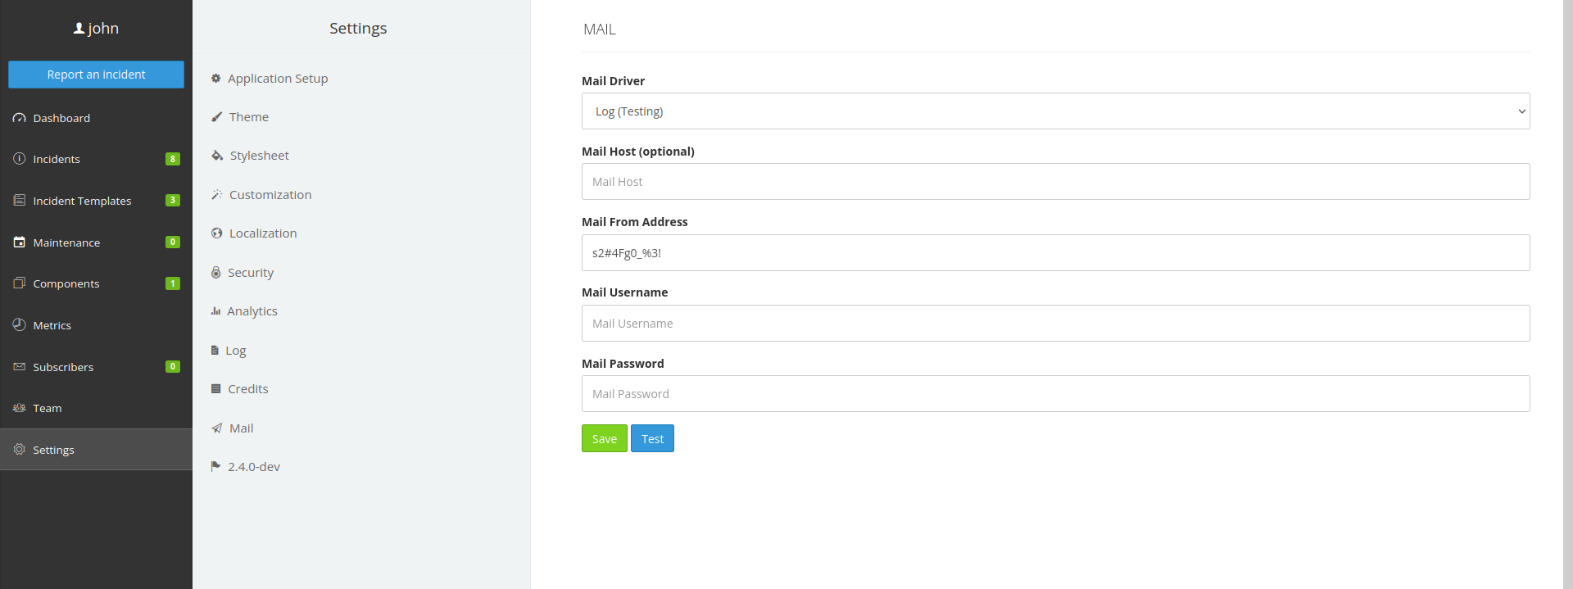Click the Stylesheet paint bucket icon

217,156
